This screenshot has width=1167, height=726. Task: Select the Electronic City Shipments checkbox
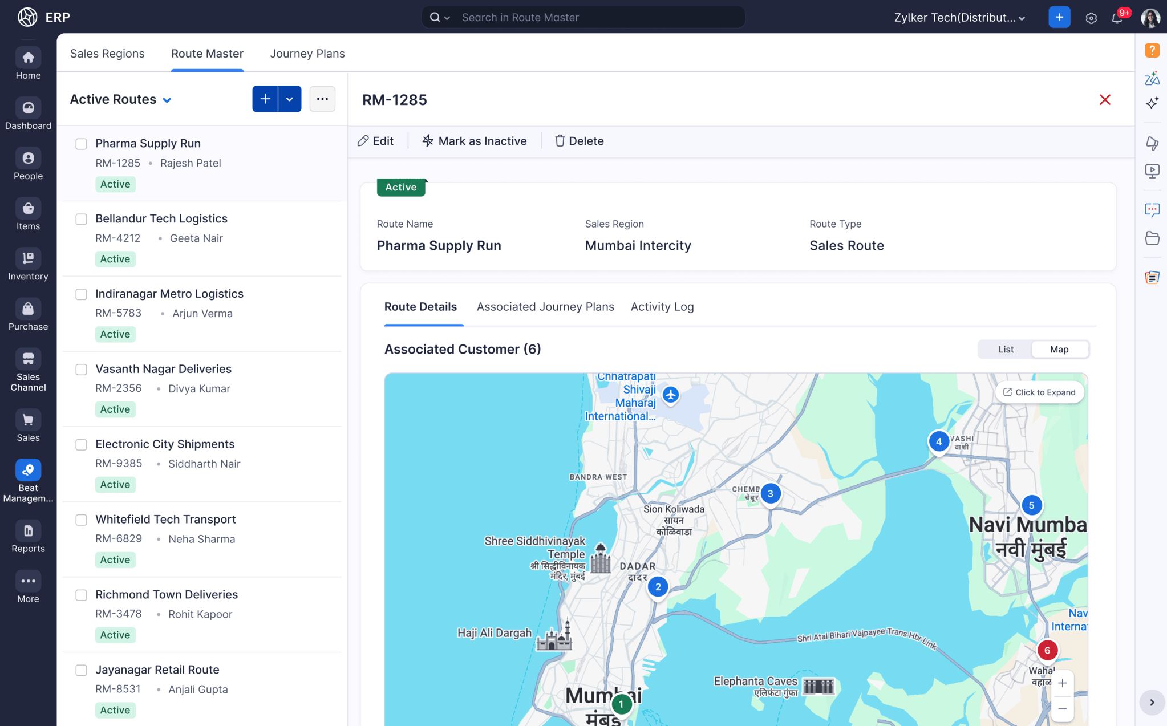tap(81, 445)
